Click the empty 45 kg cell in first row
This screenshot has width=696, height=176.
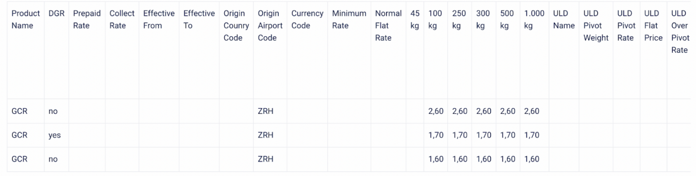[415, 111]
